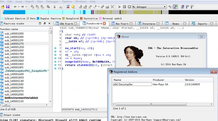Select the x64 Decompiler addon row

point(163,84)
